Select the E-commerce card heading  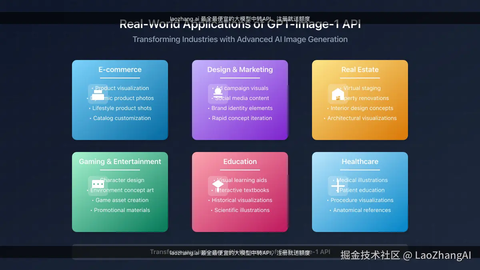(x=120, y=70)
